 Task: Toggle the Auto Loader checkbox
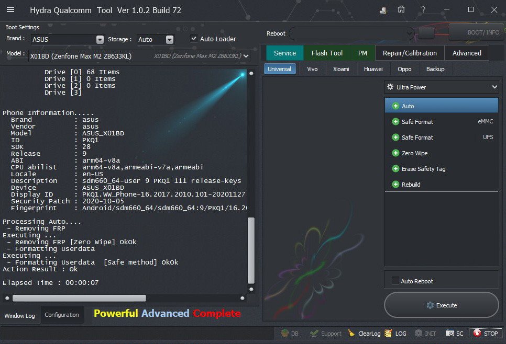click(x=194, y=39)
